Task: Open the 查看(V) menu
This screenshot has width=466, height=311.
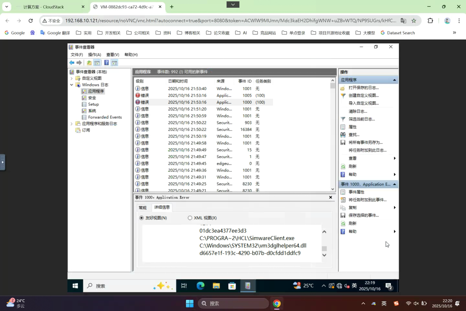Action: tap(113, 55)
